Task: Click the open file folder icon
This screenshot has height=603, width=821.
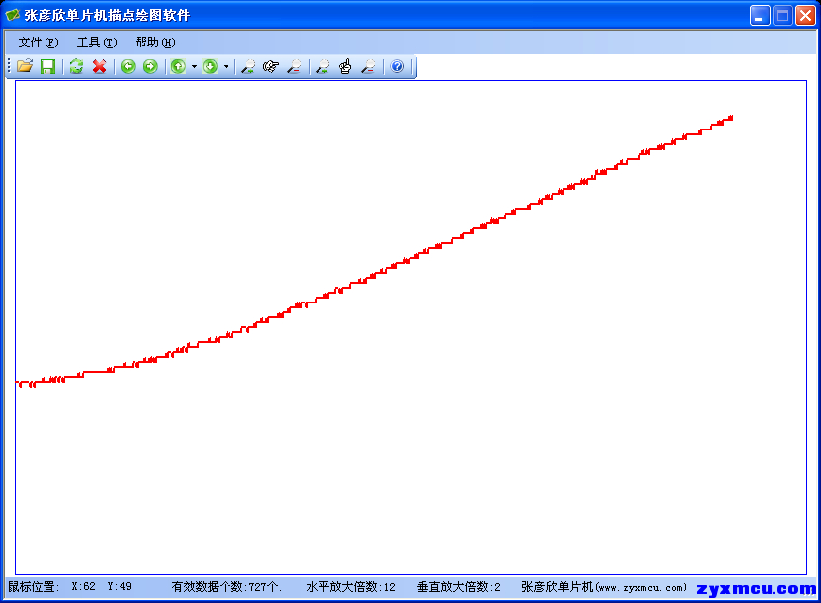Action: click(x=25, y=66)
